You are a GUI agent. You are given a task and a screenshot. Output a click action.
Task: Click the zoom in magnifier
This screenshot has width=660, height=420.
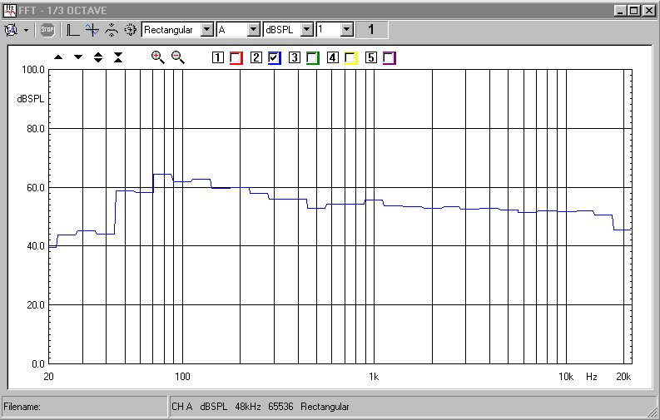coord(158,57)
